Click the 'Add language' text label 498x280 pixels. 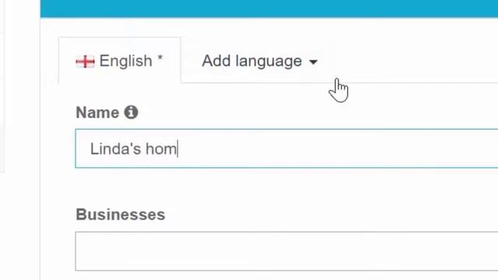click(252, 61)
